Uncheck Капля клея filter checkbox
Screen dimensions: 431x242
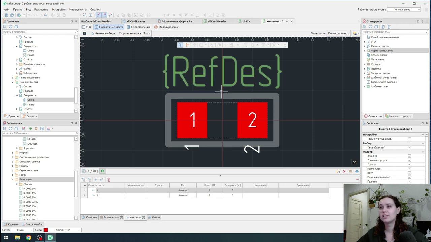click(x=409, y=169)
